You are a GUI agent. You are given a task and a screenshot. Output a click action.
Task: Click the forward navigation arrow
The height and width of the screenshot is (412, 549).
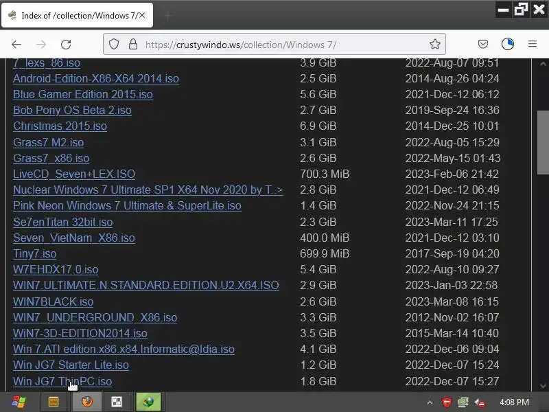[x=41, y=45]
